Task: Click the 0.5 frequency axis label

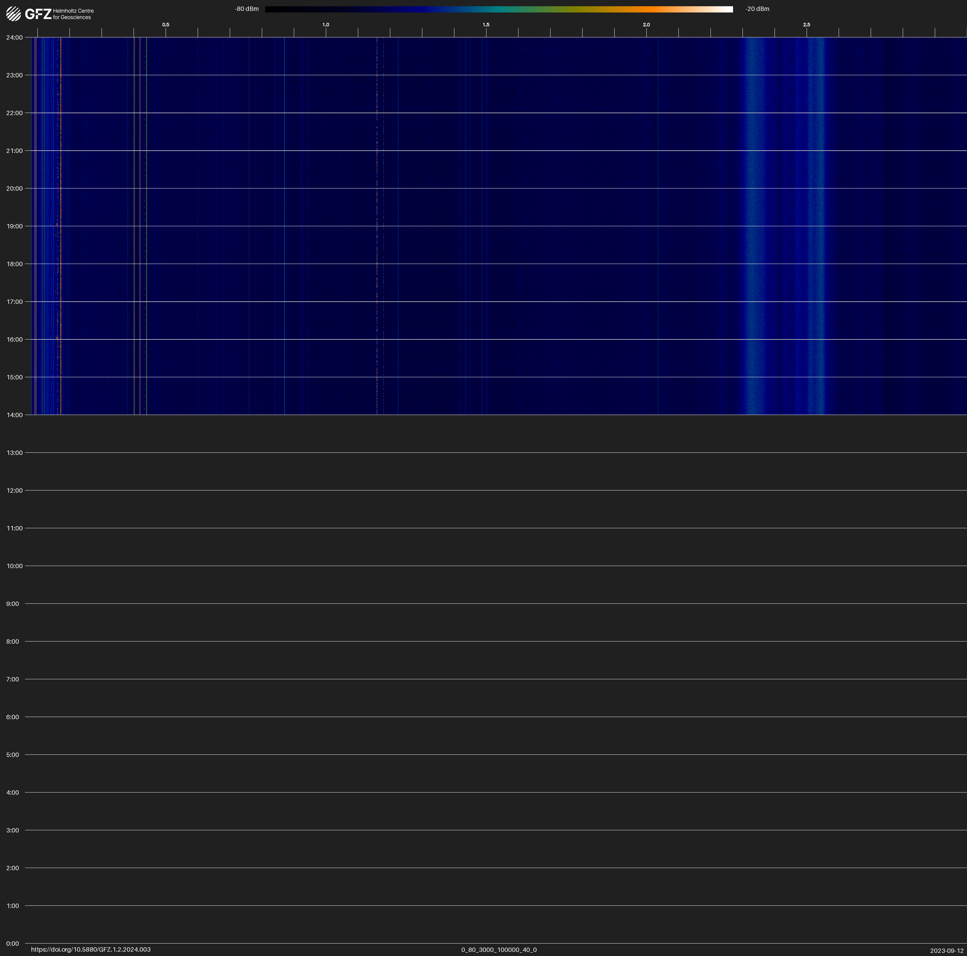Action: [166, 25]
